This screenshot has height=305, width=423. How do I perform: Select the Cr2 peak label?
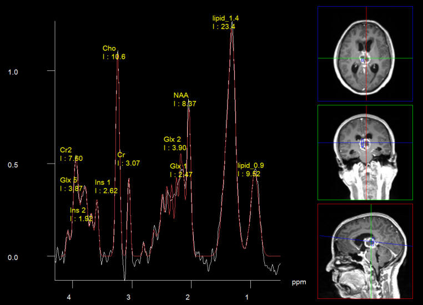[71, 154]
